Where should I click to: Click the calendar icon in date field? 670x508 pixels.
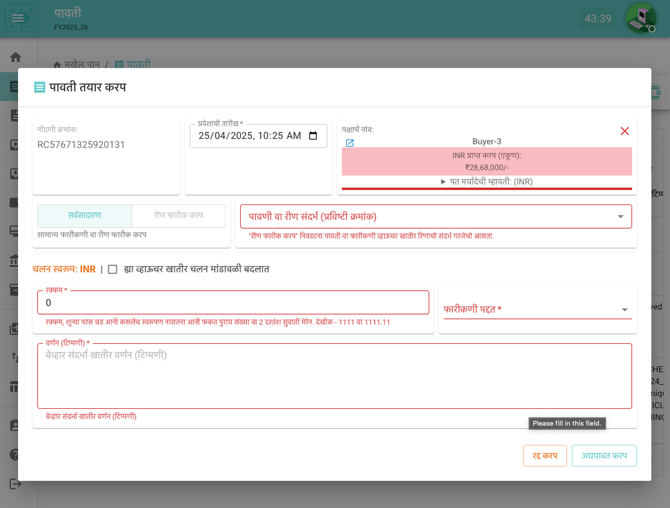(x=313, y=136)
